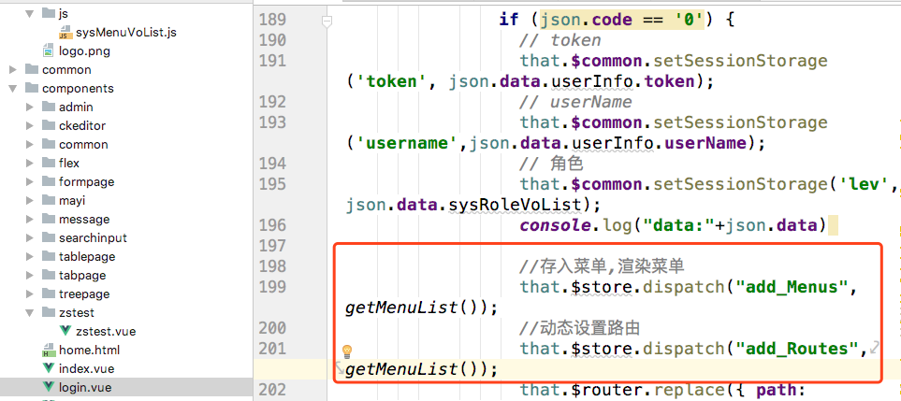
Task: Click line number 196 in the gutter
Action: (x=272, y=225)
